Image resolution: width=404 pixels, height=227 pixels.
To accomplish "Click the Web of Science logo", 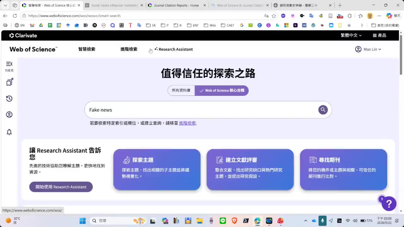I will (x=33, y=49).
